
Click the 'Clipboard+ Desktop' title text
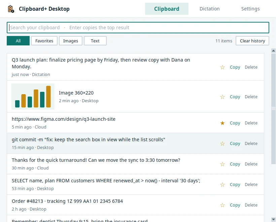tap(44, 9)
